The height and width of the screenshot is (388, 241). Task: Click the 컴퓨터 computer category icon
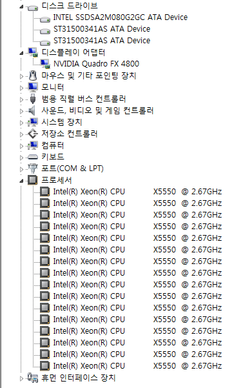point(33,145)
